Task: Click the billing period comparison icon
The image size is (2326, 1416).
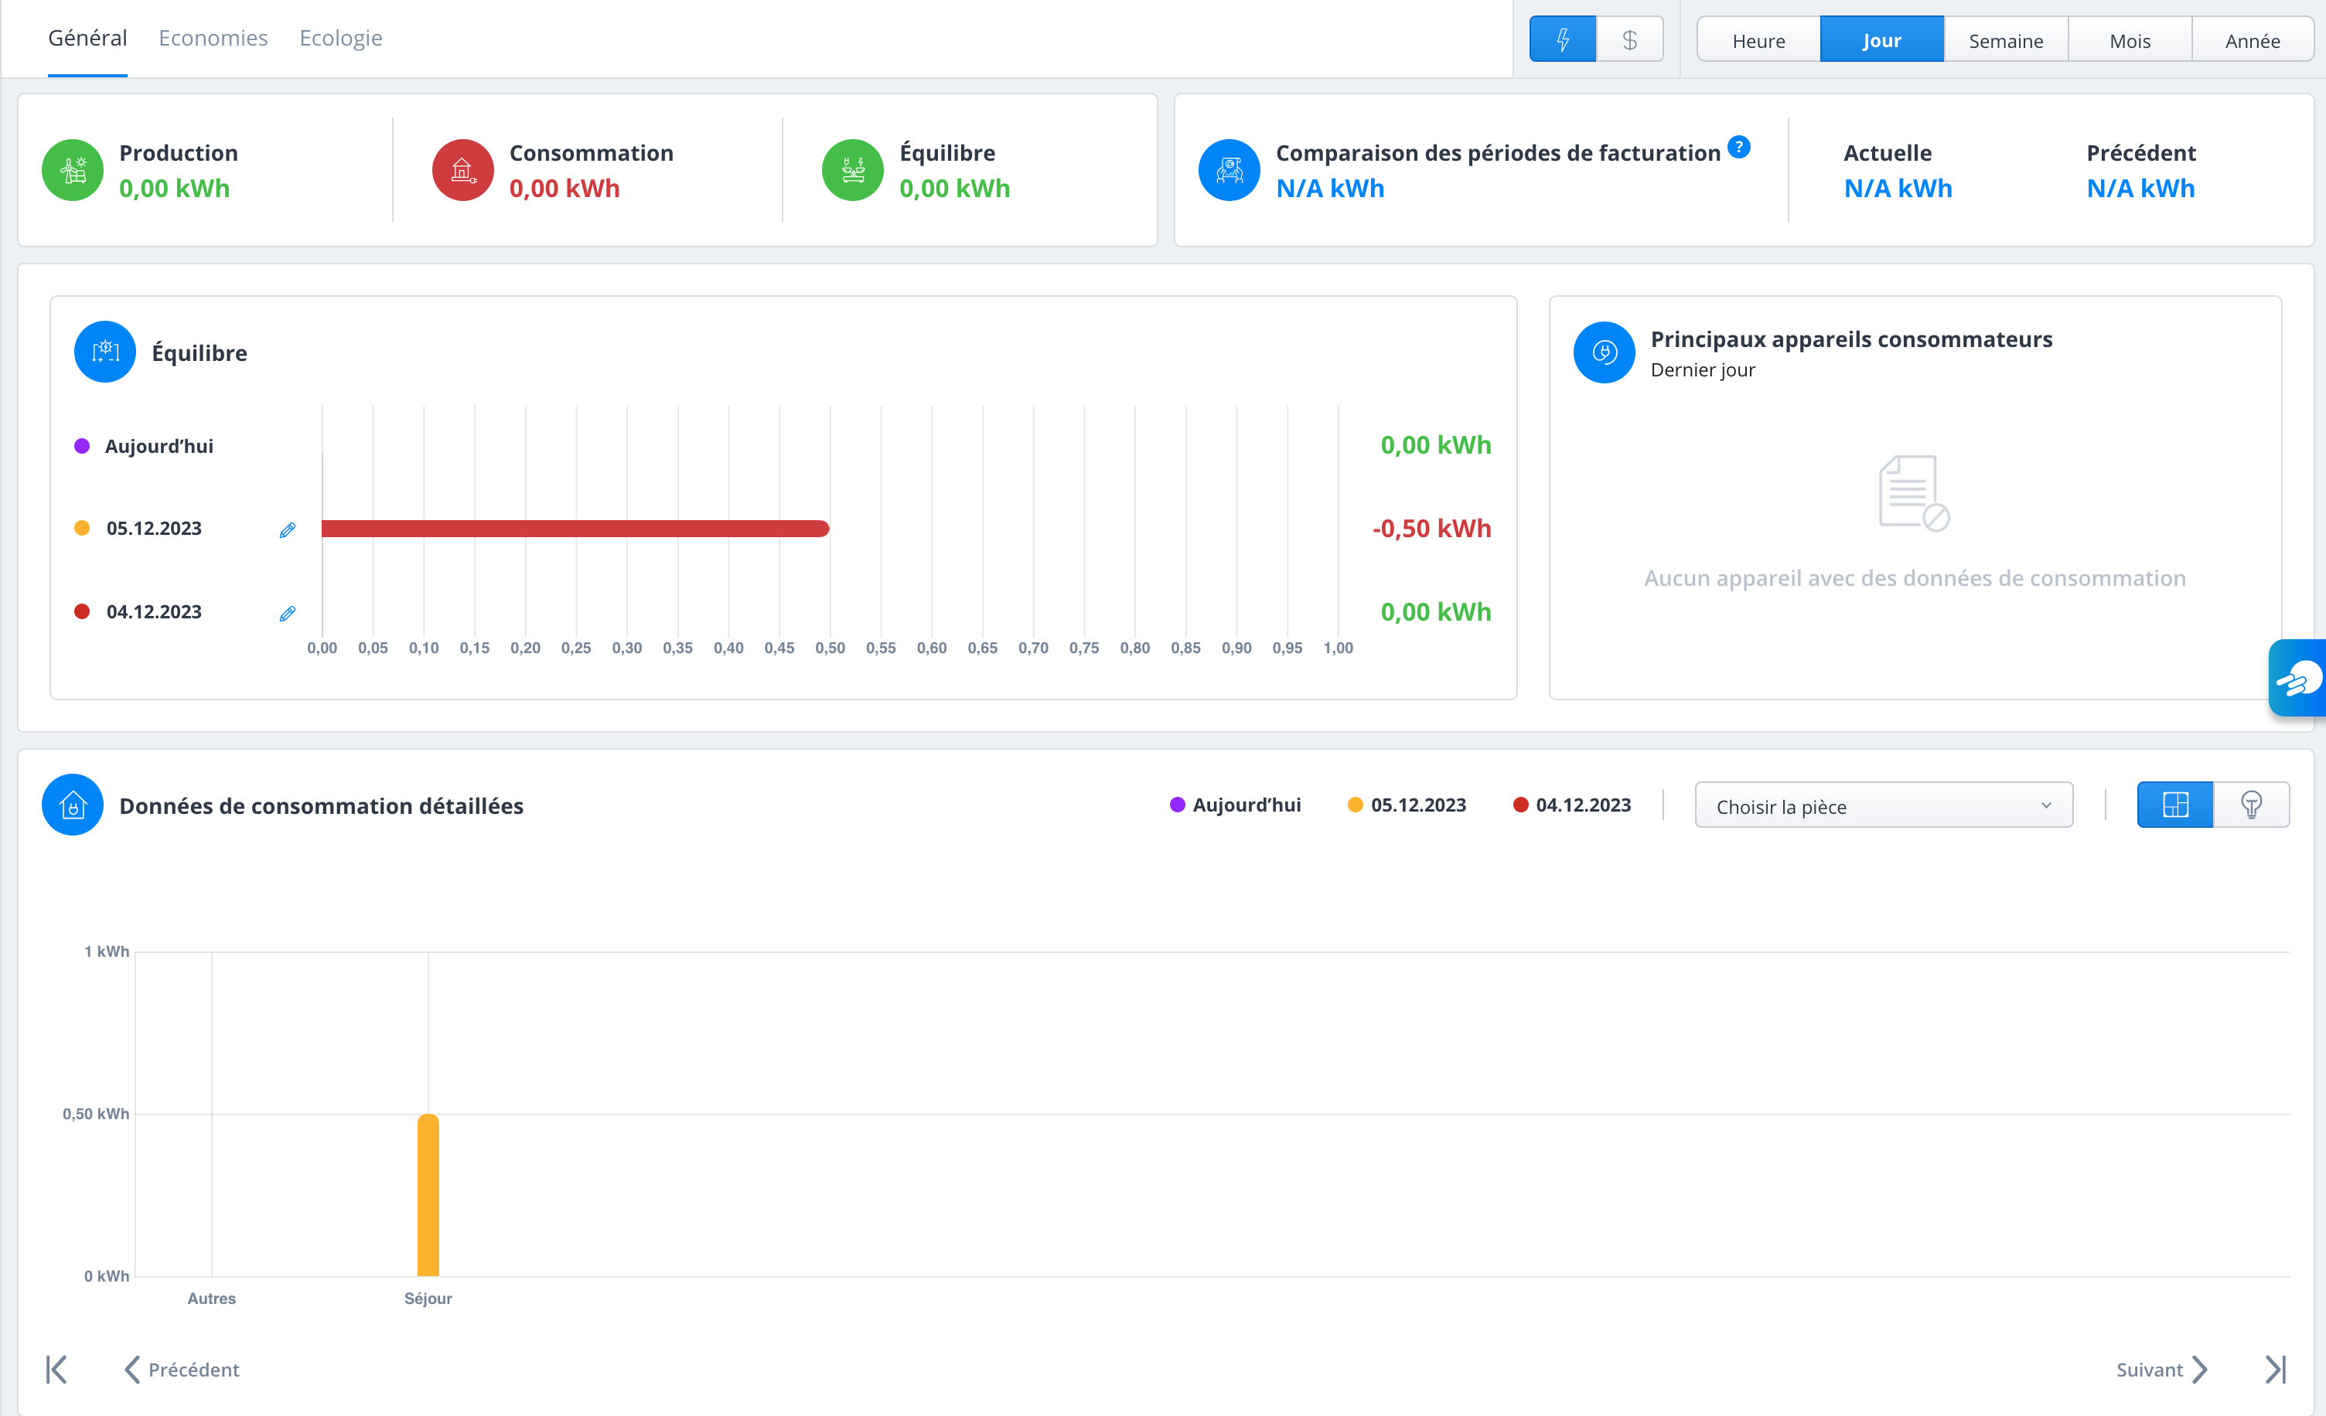Action: [1229, 170]
